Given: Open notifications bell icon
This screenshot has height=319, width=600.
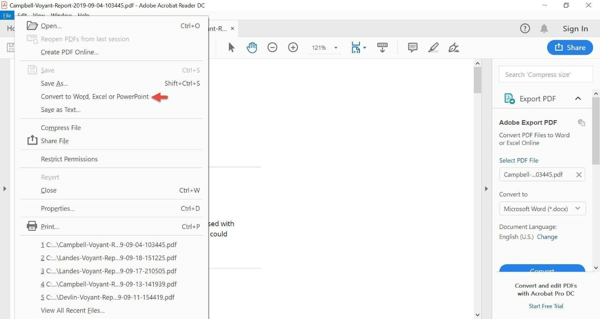Looking at the screenshot, I should tap(544, 29).
